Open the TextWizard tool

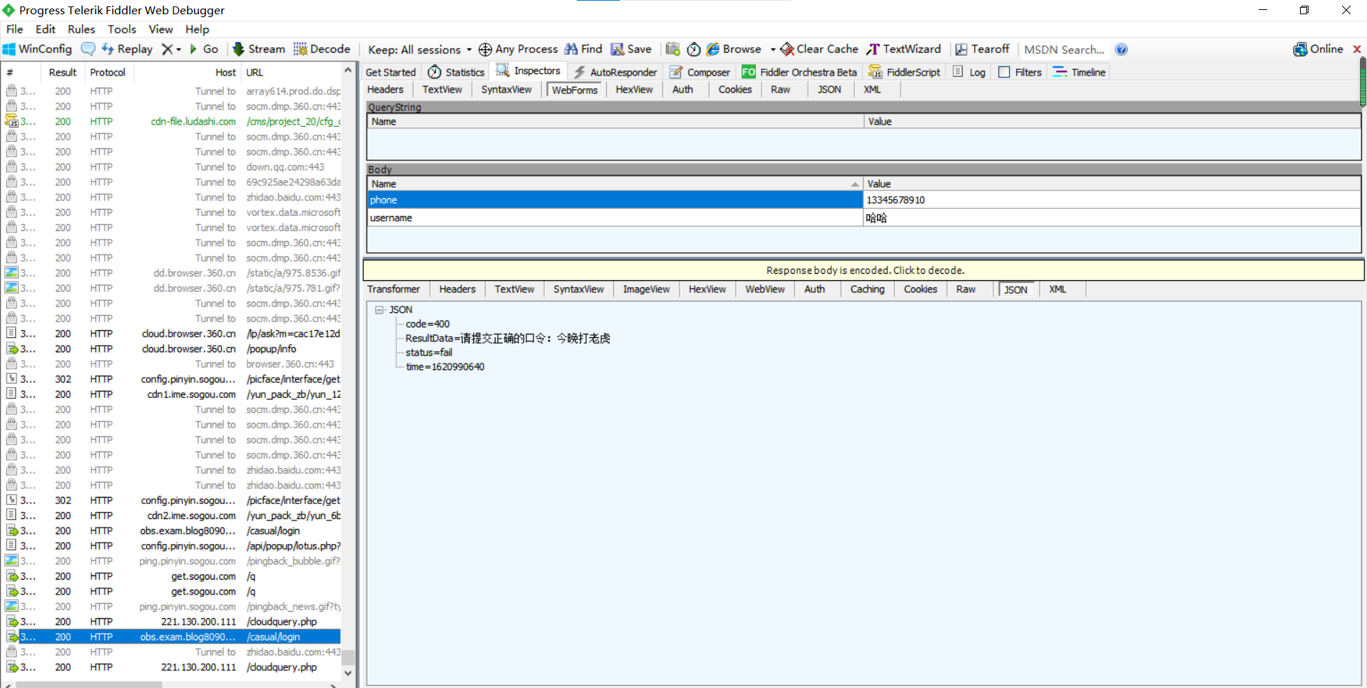click(x=903, y=49)
